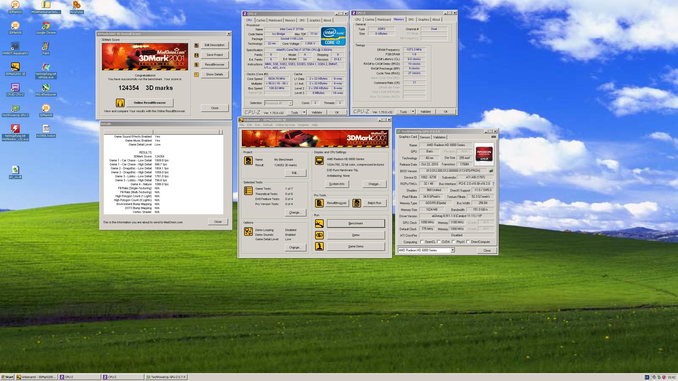678x381 pixels.
Task: Click the Validate button in CPU-Z Memory window
Action: (425, 112)
